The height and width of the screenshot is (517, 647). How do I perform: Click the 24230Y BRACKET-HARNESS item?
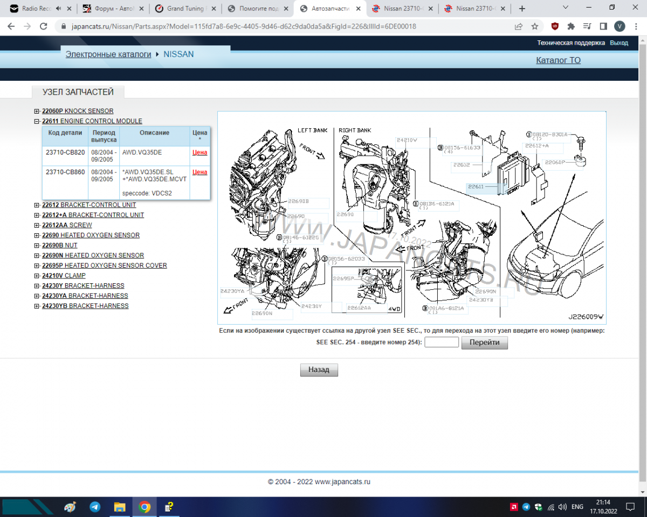point(83,286)
